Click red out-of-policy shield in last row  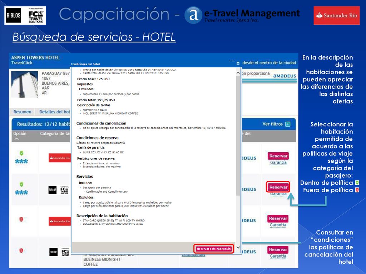click(21, 250)
